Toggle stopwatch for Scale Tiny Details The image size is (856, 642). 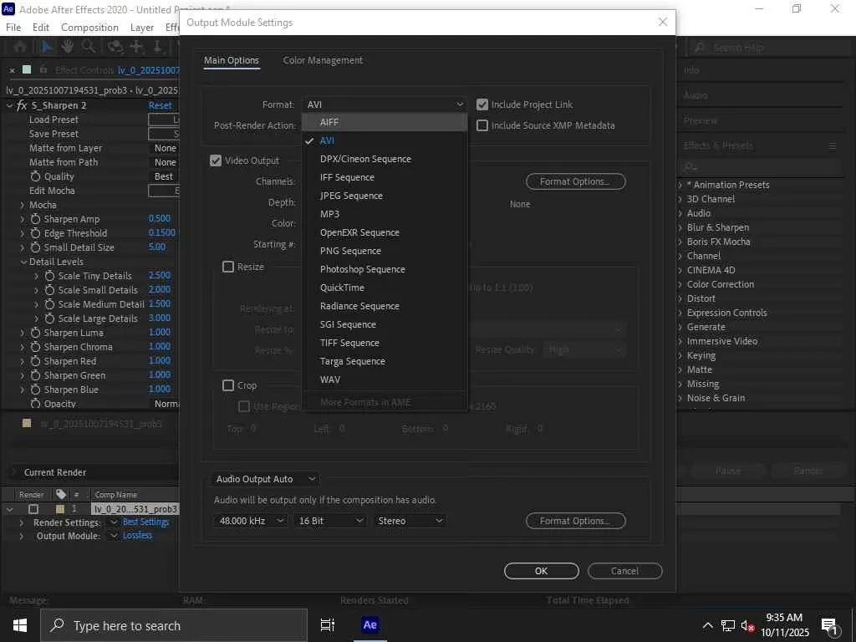[49, 276]
